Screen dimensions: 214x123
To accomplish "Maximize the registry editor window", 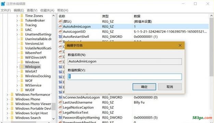I will click(195, 4).
